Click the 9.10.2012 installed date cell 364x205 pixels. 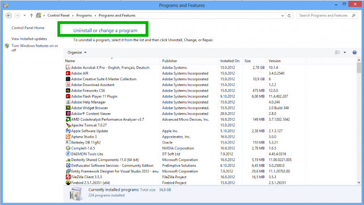point(227,96)
